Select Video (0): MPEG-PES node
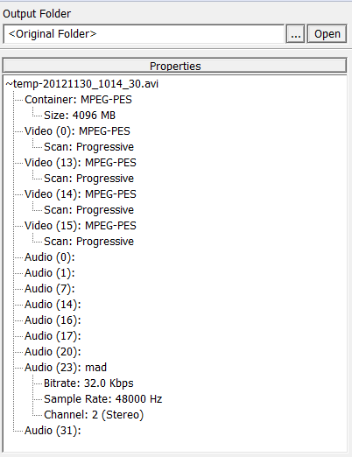 coord(77,131)
